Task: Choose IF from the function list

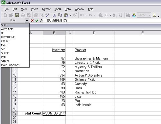Action: [15, 33]
